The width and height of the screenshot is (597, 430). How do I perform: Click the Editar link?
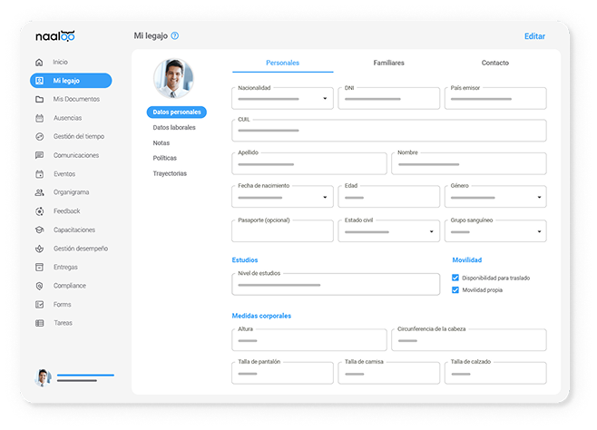coord(534,36)
